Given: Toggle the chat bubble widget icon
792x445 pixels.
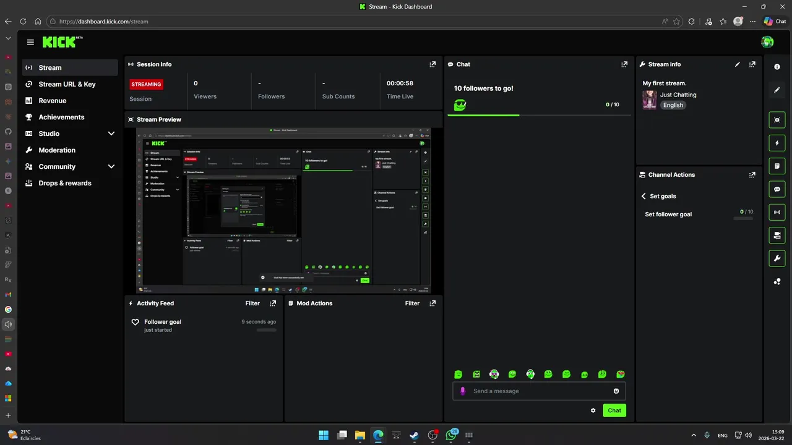Looking at the screenshot, I should click(x=777, y=189).
